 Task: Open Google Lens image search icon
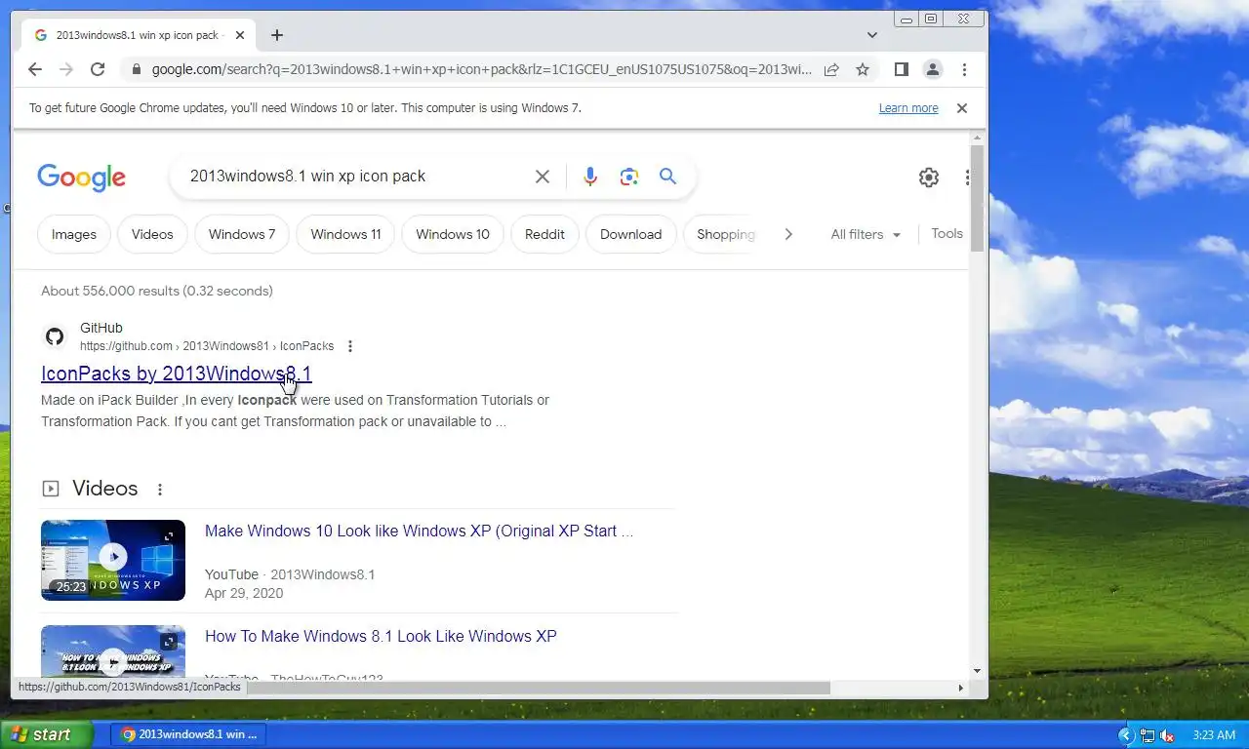click(x=629, y=177)
